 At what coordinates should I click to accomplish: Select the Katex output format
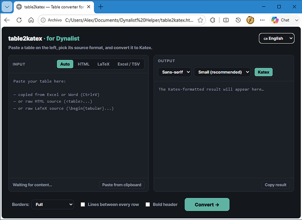click(263, 72)
